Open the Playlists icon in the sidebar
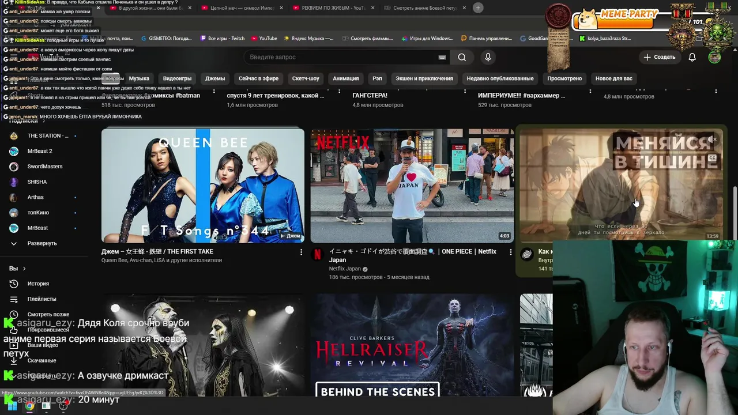Viewport: 738px width, 415px height. point(14,299)
